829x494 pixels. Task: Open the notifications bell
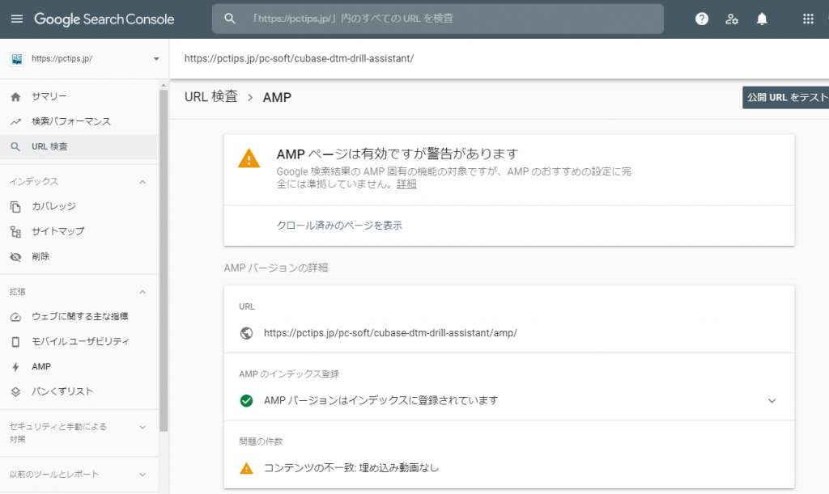tap(762, 19)
